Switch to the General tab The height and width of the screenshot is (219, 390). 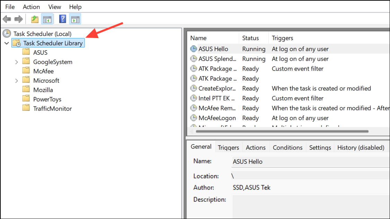[x=201, y=147]
